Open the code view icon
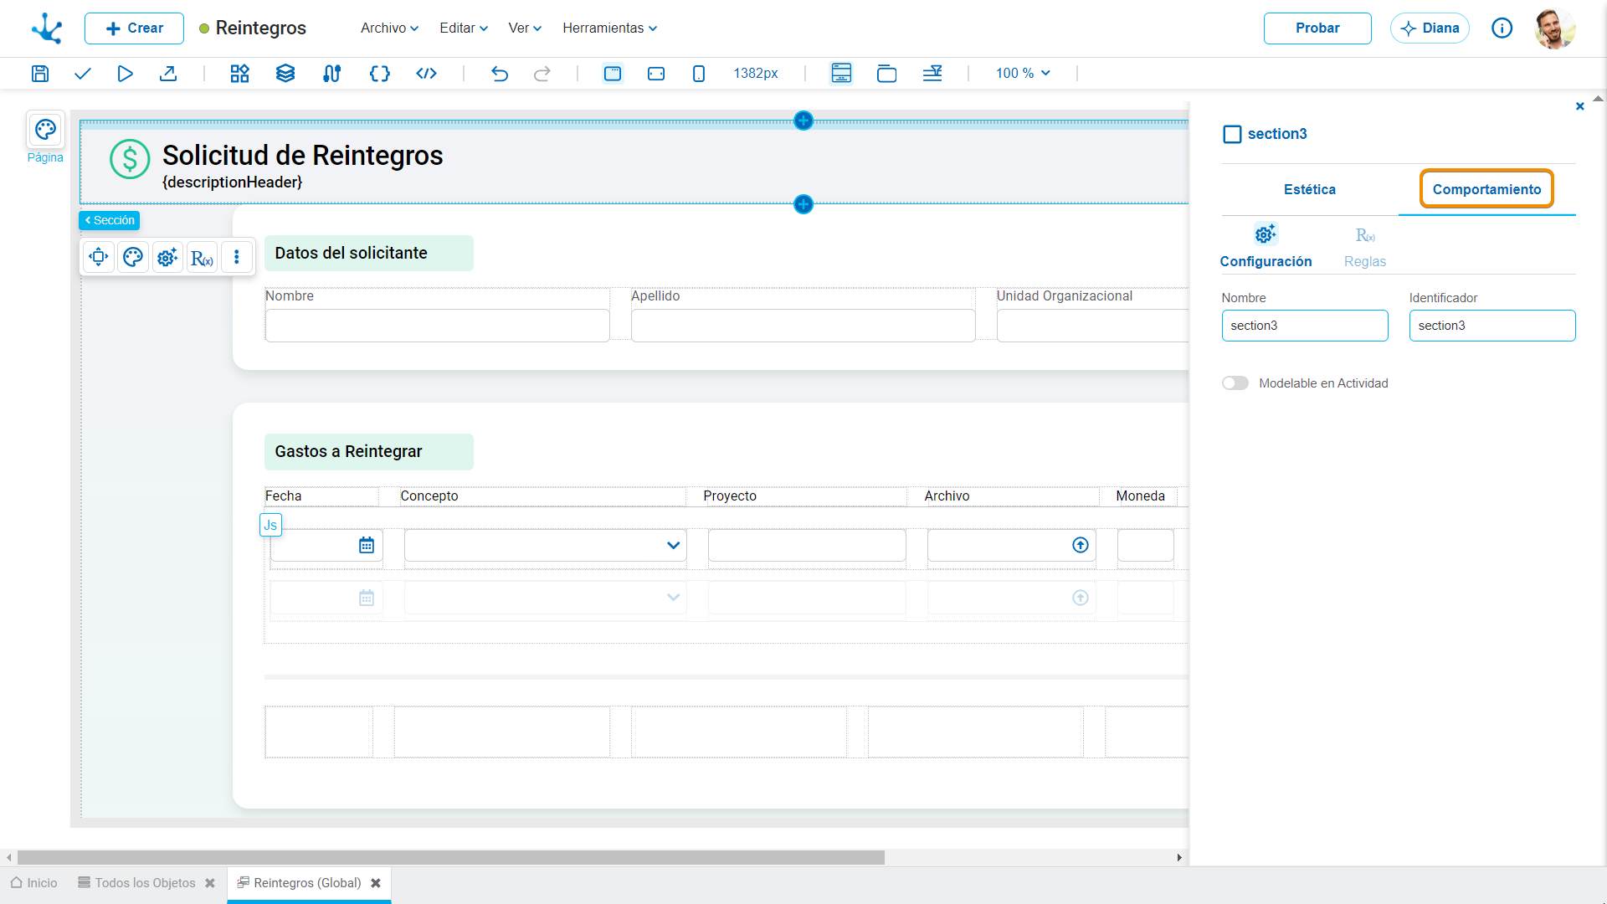The width and height of the screenshot is (1607, 904). click(426, 74)
